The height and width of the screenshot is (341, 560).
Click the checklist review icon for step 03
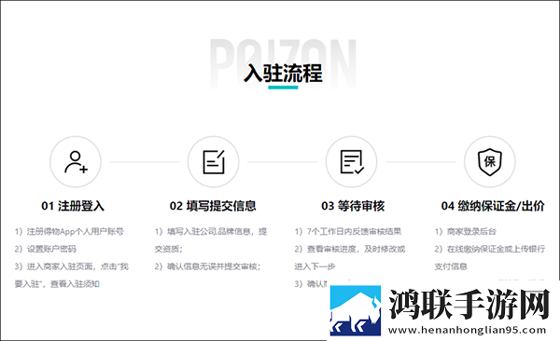pos(352,162)
